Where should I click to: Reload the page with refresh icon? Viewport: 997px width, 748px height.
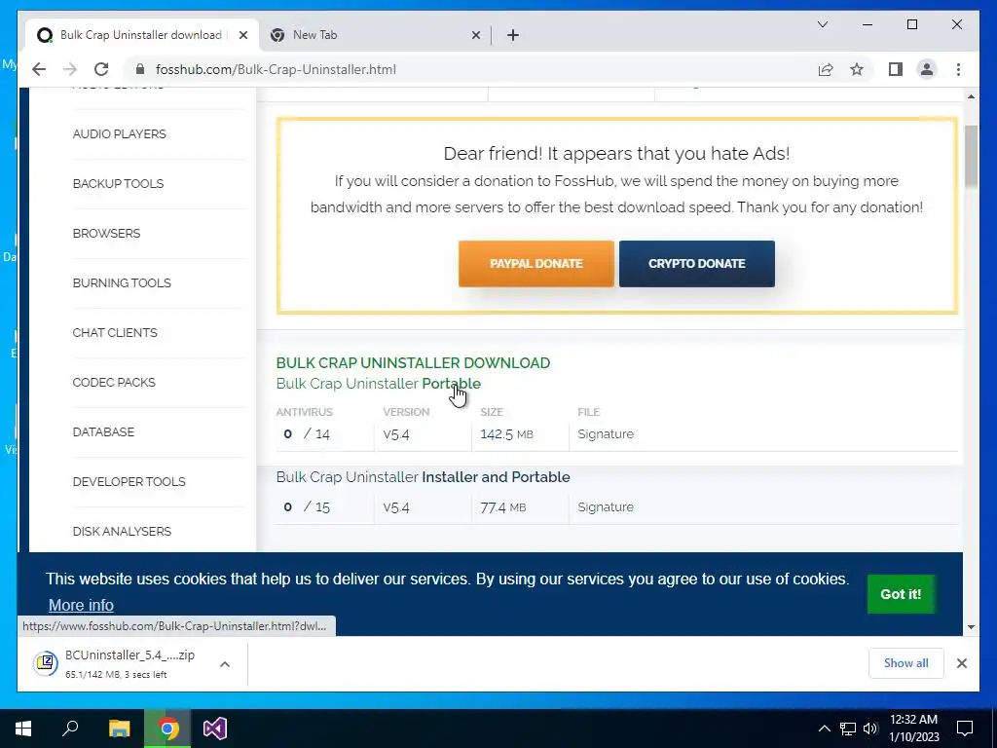101,69
